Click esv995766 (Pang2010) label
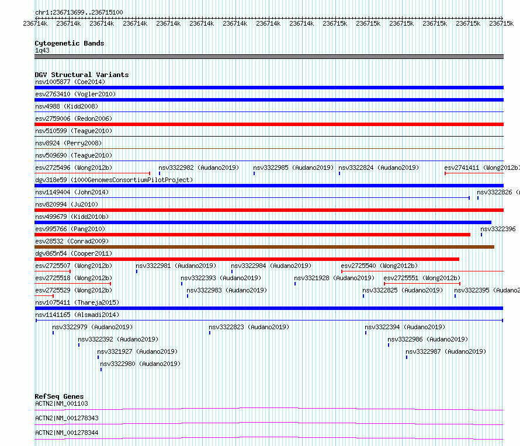 (70, 229)
